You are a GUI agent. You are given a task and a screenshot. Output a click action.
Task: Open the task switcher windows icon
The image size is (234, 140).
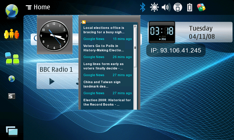[x=12, y=131]
